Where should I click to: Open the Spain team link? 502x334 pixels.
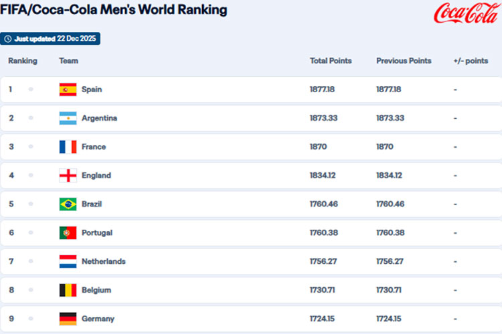[x=92, y=90]
